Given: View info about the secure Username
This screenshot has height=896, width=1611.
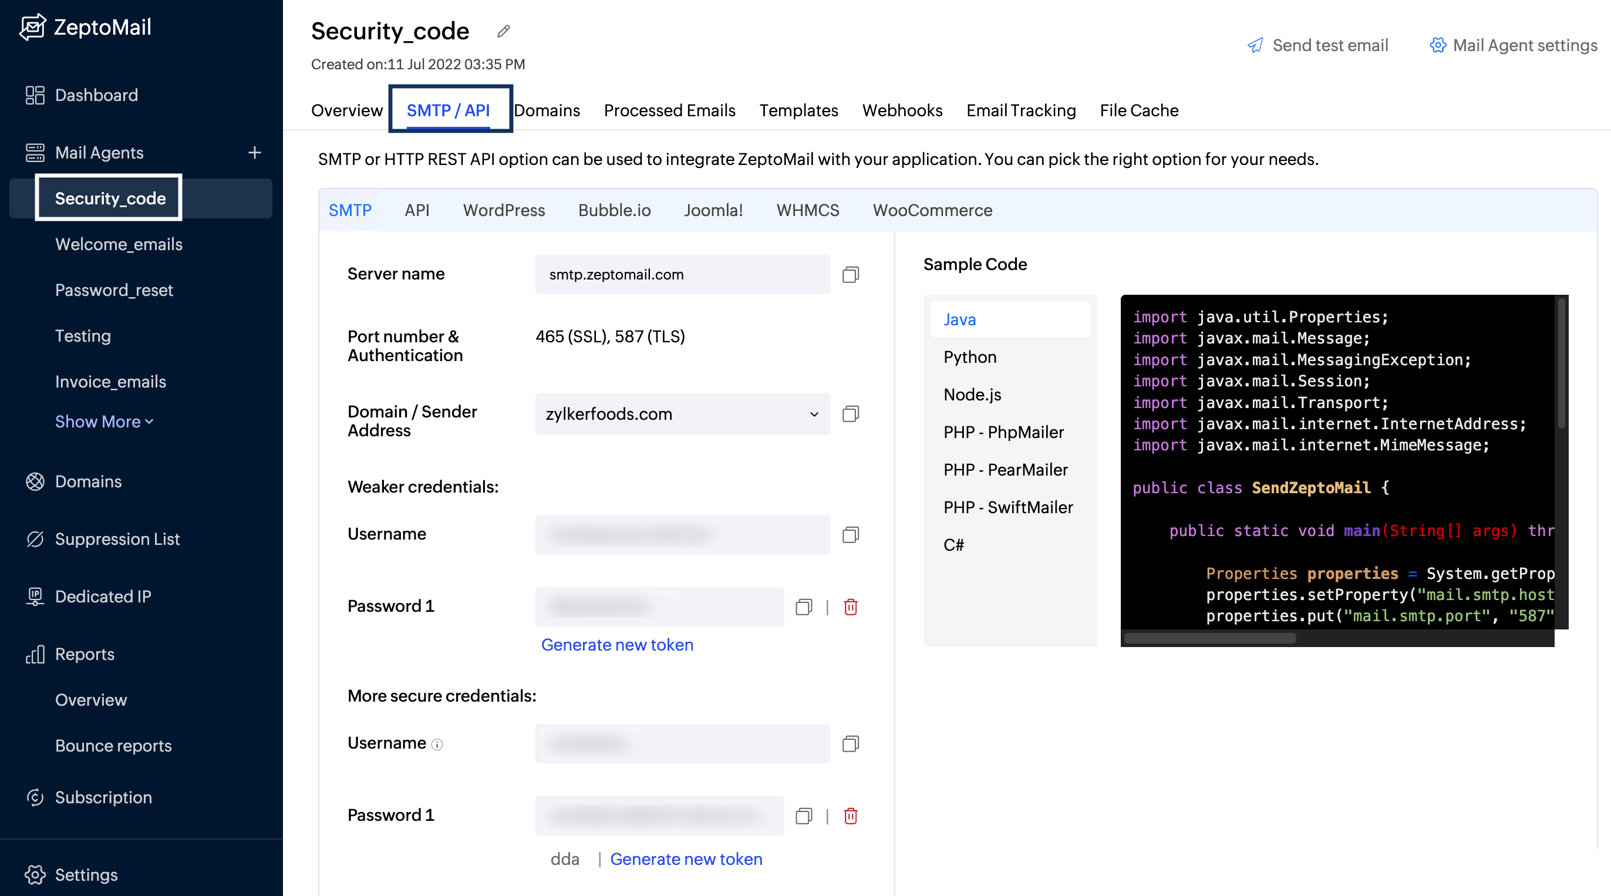Looking at the screenshot, I should click(437, 745).
